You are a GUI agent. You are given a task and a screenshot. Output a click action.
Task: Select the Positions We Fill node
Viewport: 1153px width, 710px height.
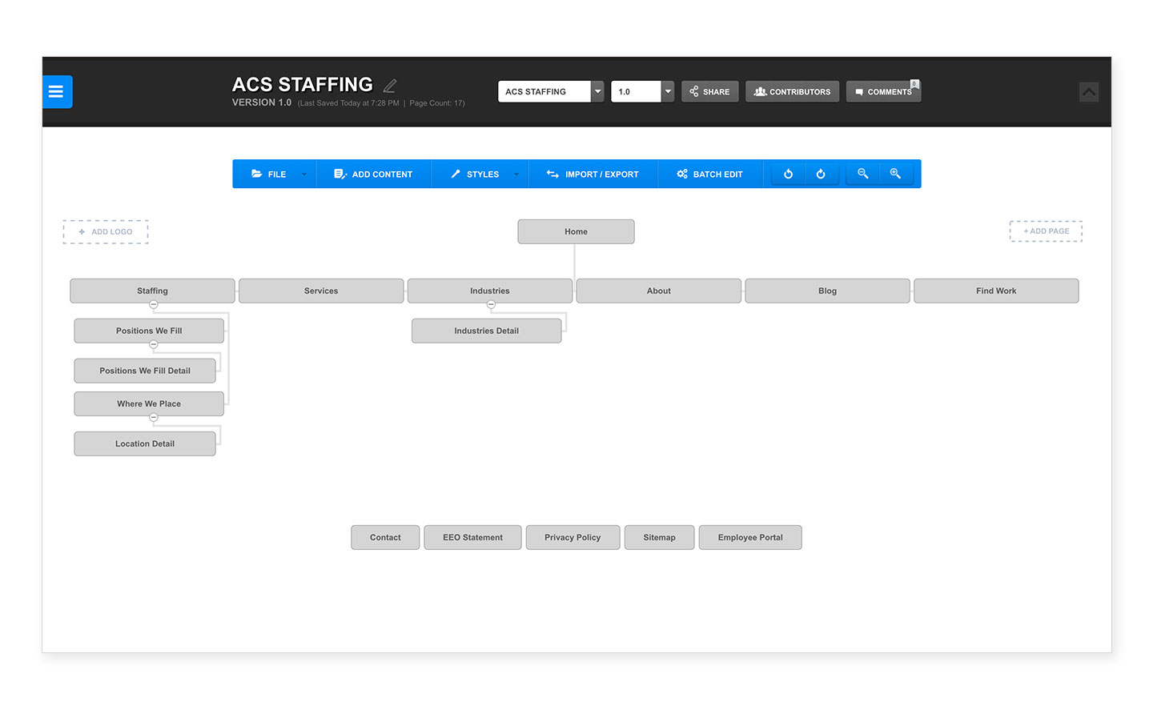tap(149, 331)
